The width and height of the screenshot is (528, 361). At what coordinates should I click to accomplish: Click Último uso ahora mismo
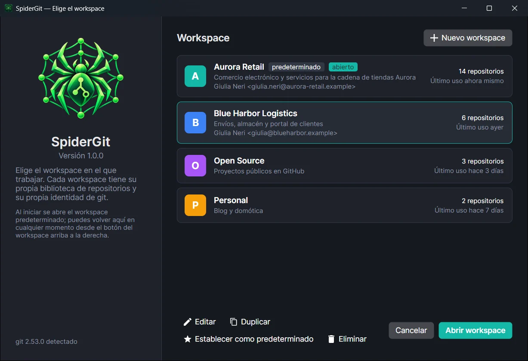(467, 81)
